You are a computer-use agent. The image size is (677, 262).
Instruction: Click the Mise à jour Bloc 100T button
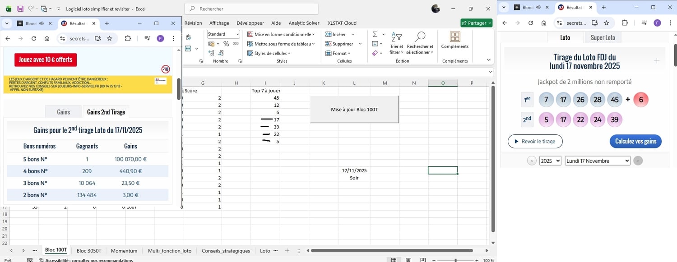coord(354,109)
